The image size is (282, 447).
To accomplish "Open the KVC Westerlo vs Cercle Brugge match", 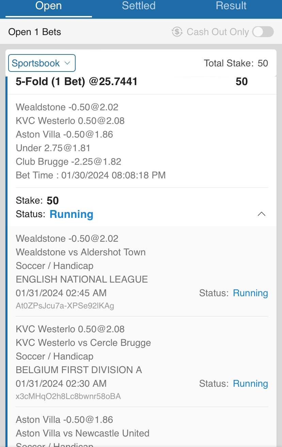I will 83,343.
